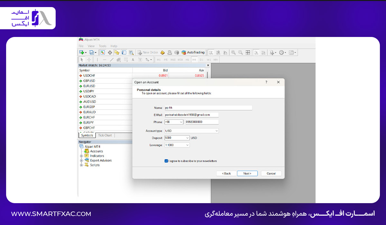
Task: Open the Leverage dropdown
Action: tap(177, 145)
